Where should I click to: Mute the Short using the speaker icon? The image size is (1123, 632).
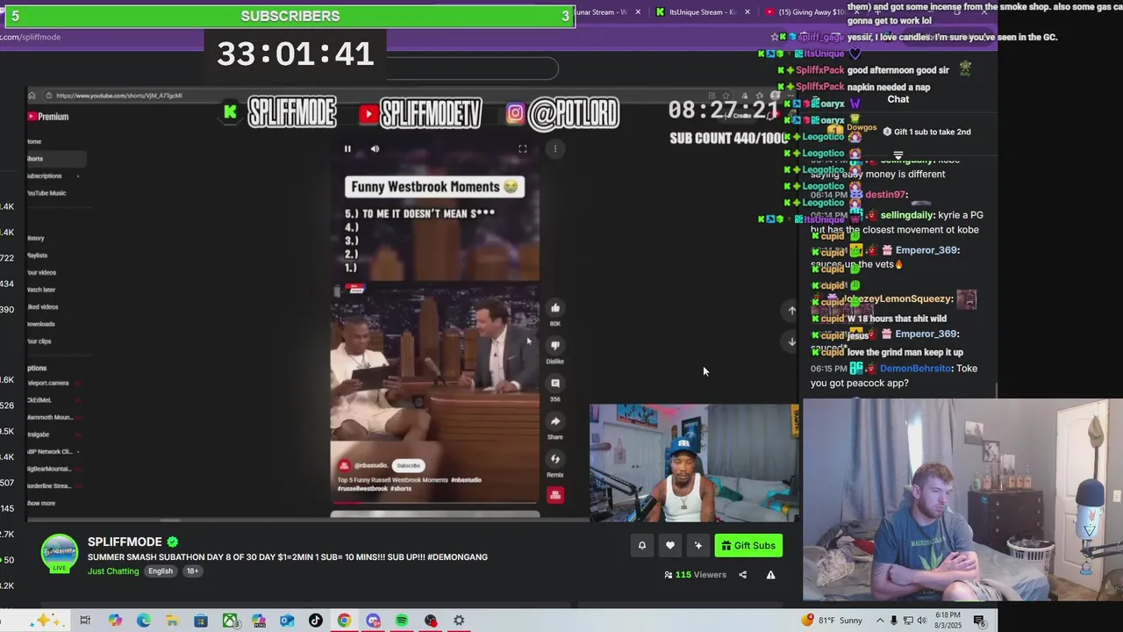tap(375, 149)
